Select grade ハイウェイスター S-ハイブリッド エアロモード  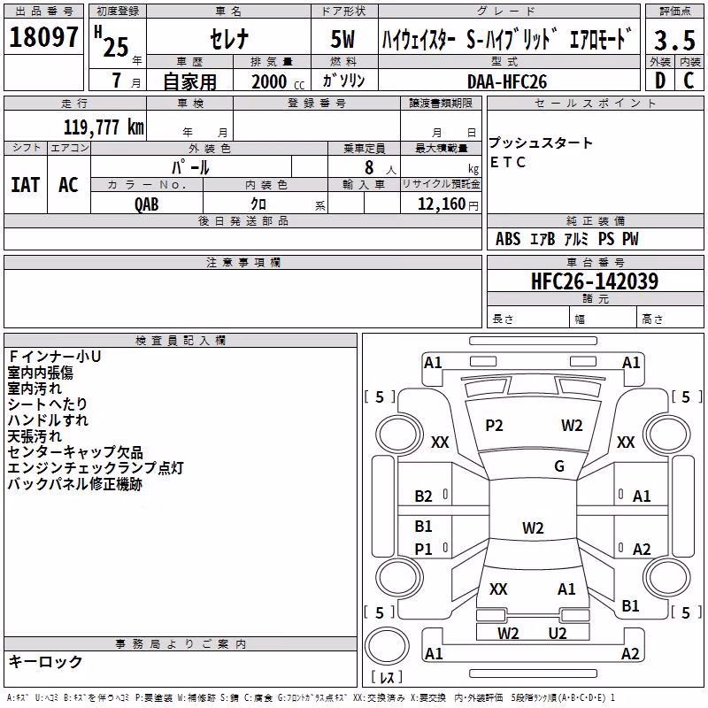click(506, 39)
